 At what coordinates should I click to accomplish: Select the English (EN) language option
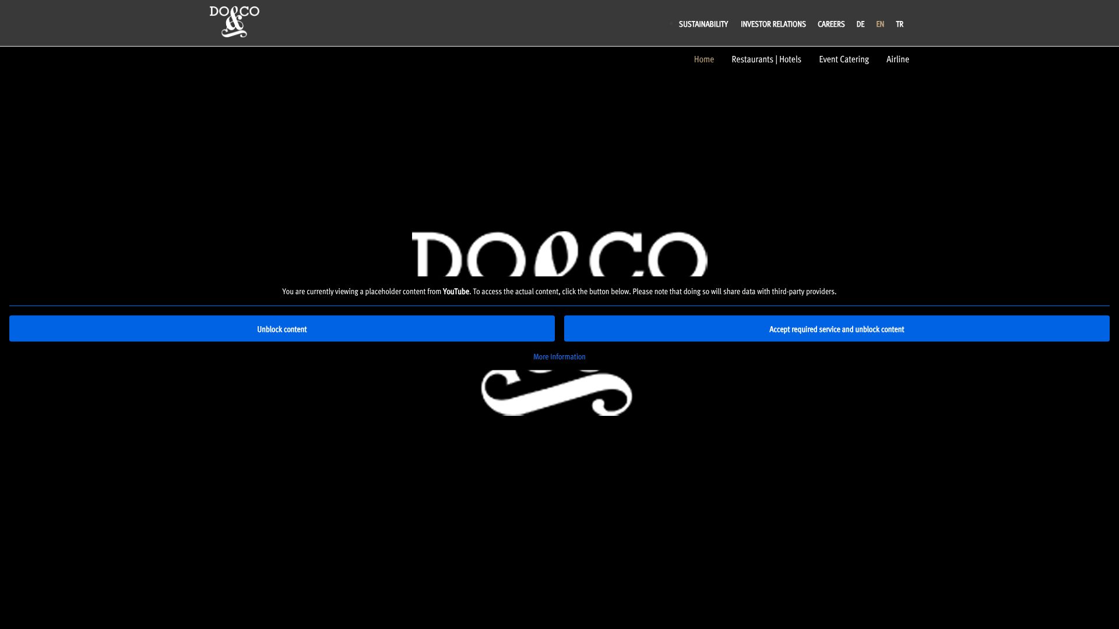tap(880, 24)
